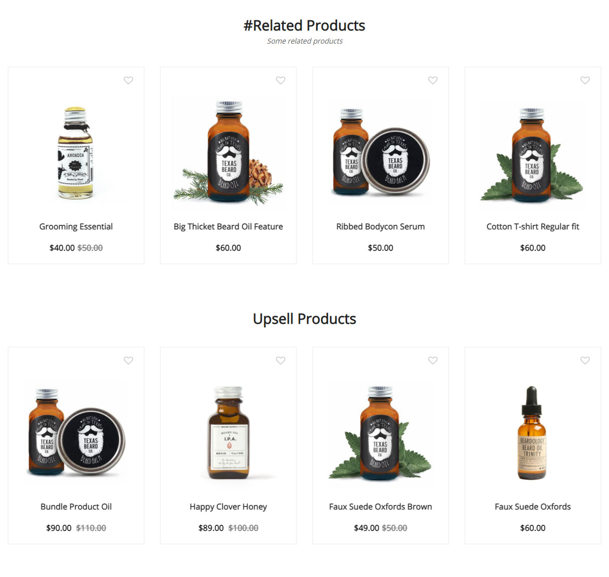Click the beard oil with pinecone image
This screenshot has height=577, width=609.
(228, 153)
